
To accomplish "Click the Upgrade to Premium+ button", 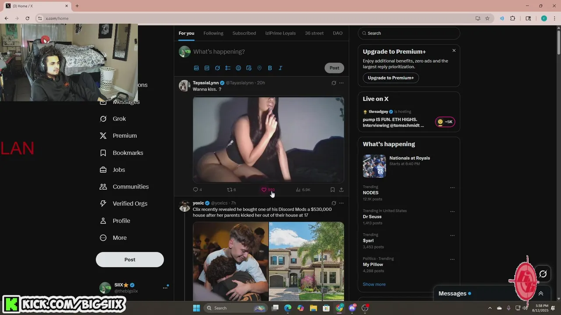I will 391,78.
